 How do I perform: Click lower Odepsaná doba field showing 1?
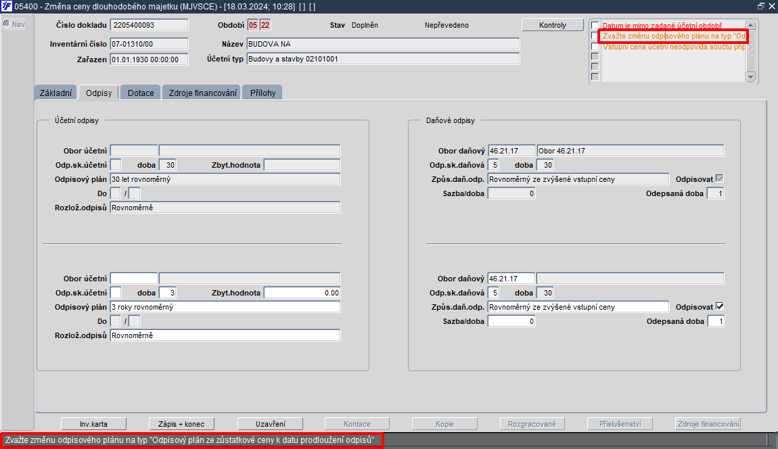pyautogui.click(x=716, y=321)
